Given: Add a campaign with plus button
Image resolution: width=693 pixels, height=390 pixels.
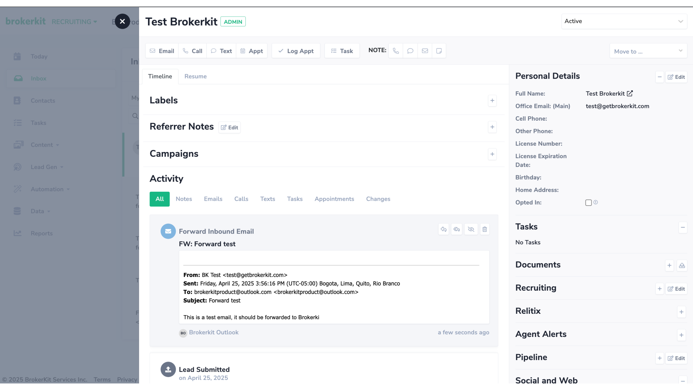Looking at the screenshot, I should pos(492,154).
